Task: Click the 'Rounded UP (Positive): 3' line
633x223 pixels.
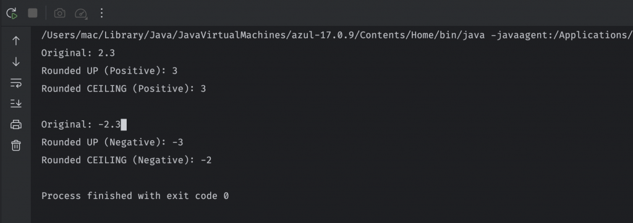Action: click(x=109, y=71)
